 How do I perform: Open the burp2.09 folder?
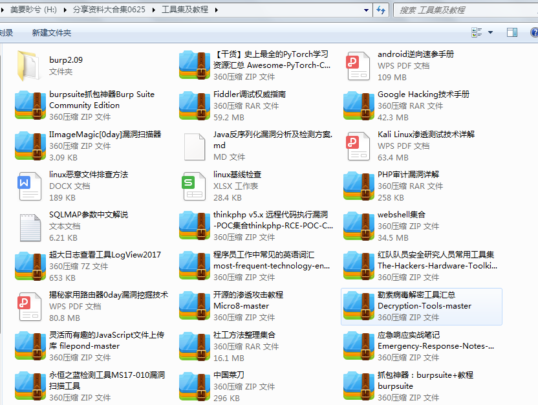29,65
